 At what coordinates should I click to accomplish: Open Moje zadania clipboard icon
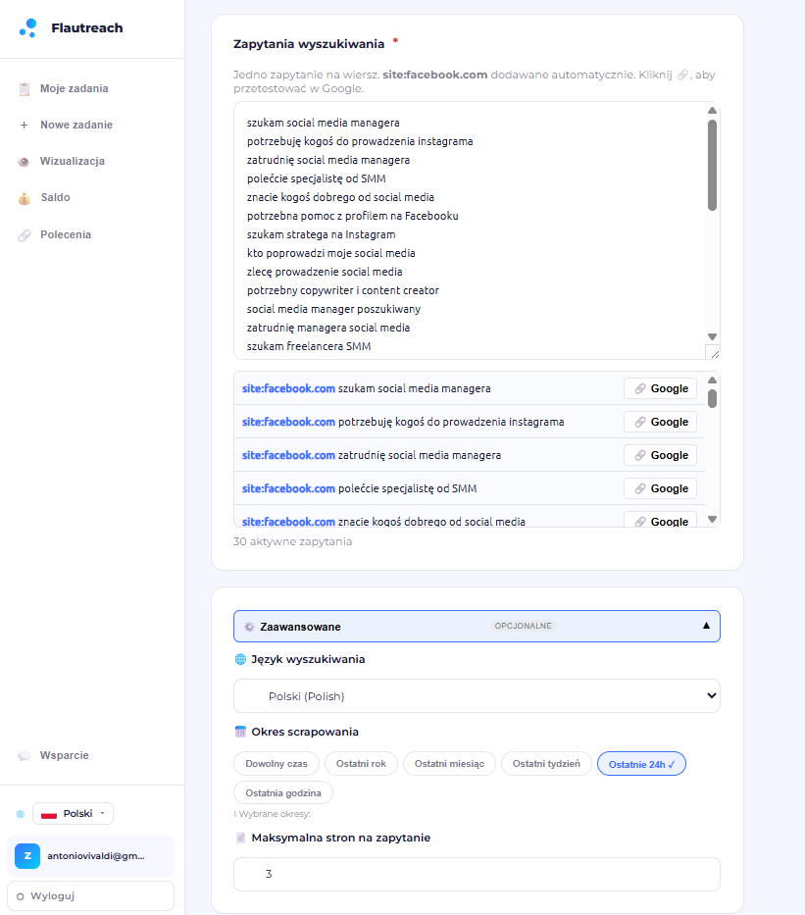tap(24, 88)
